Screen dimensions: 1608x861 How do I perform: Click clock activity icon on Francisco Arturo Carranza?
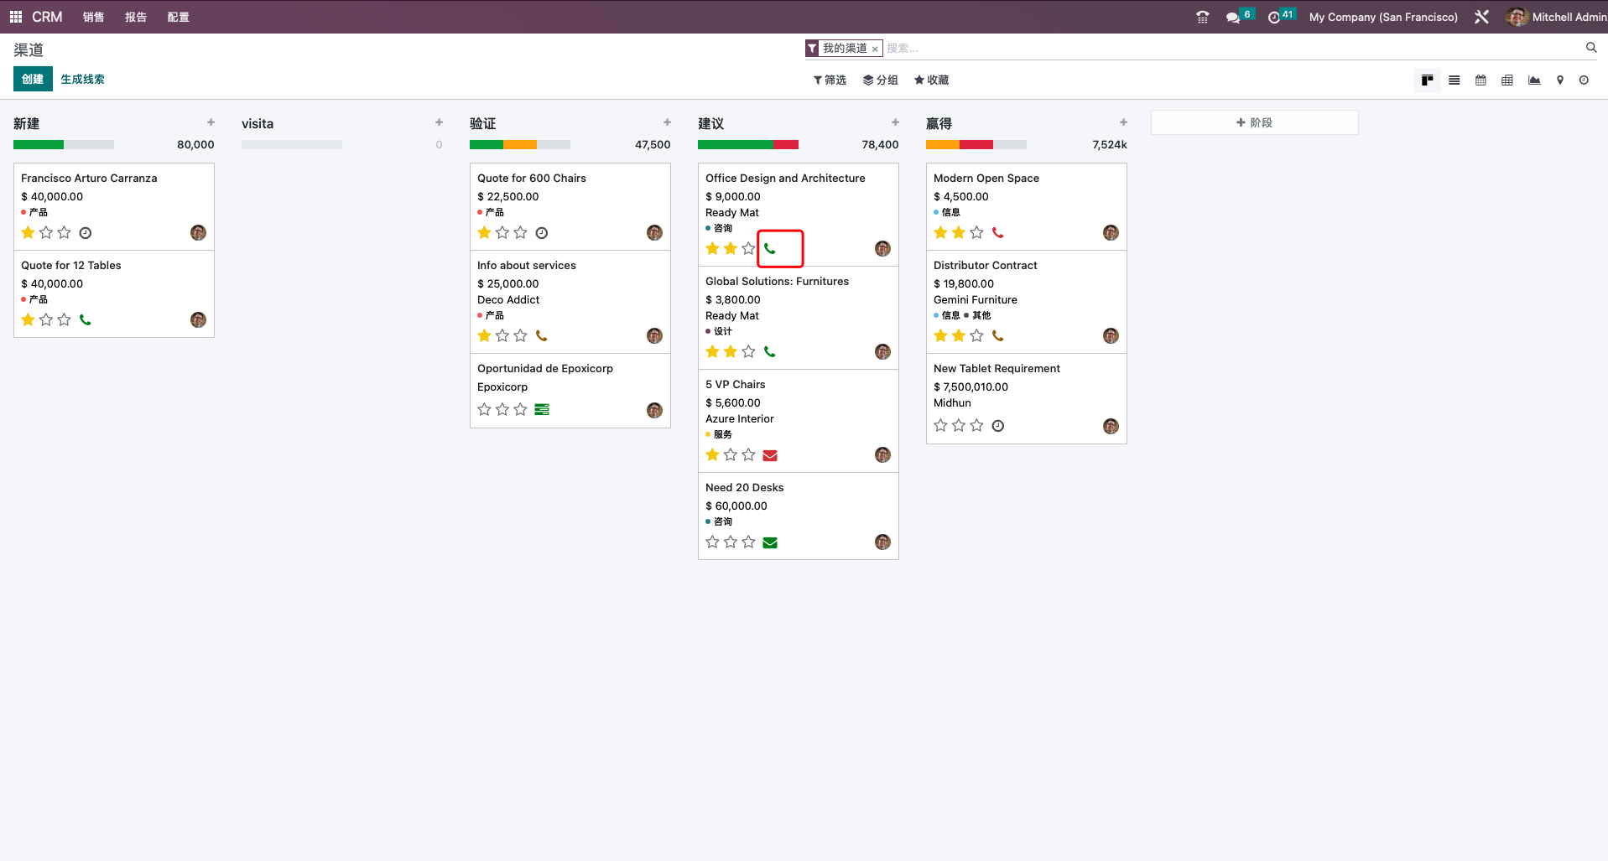86,233
